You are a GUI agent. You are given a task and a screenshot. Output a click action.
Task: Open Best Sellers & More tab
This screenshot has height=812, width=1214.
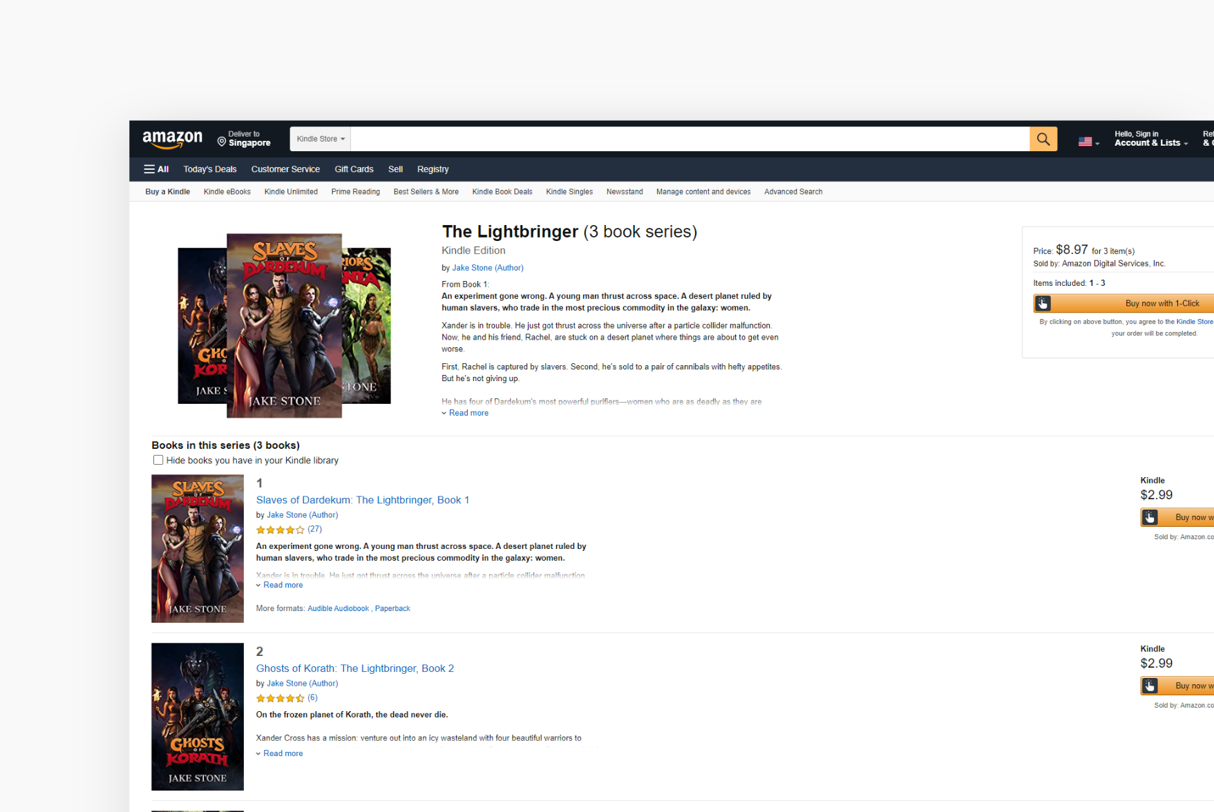point(426,192)
